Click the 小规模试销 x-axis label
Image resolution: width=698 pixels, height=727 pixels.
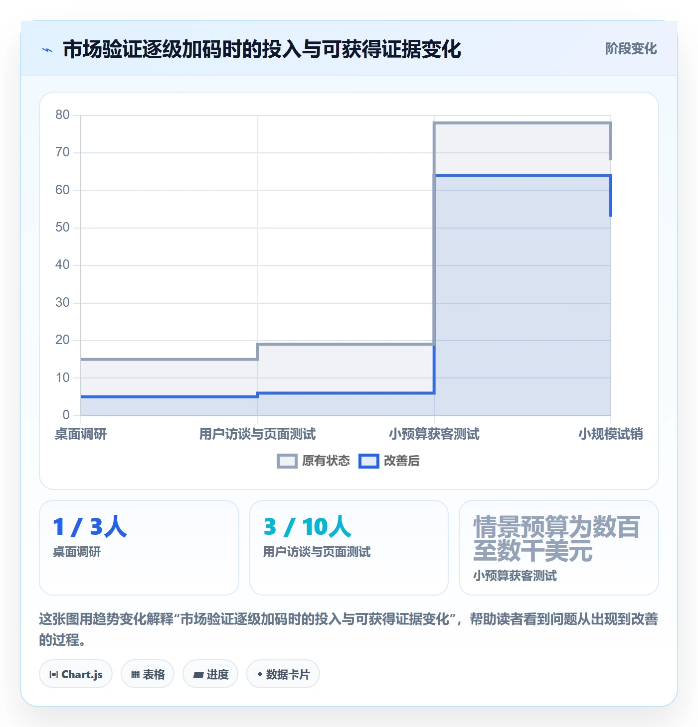pos(611,434)
